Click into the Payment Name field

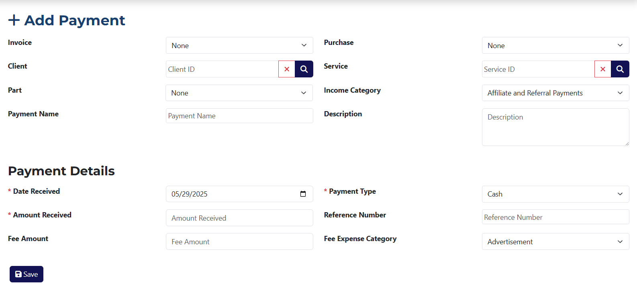click(x=239, y=116)
